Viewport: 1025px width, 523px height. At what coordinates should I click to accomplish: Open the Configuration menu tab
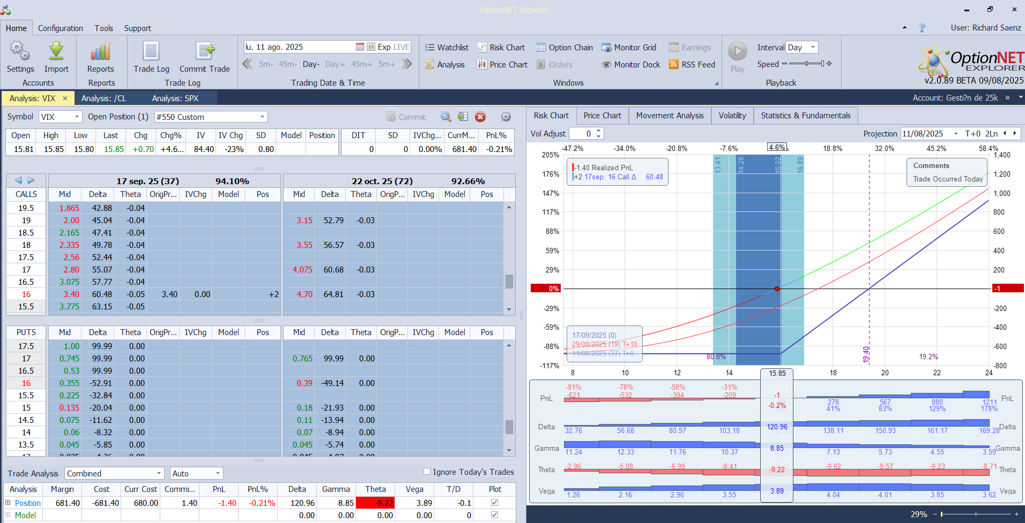pyautogui.click(x=61, y=28)
